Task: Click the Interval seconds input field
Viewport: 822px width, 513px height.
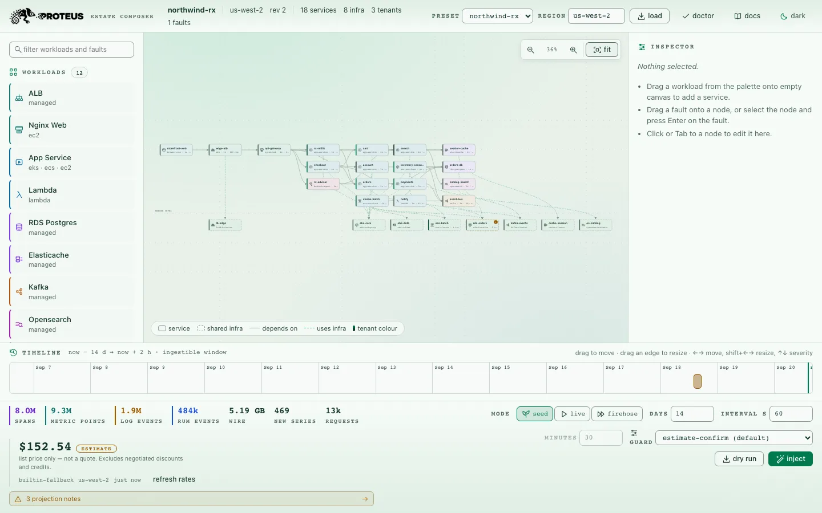Action: pos(791,414)
